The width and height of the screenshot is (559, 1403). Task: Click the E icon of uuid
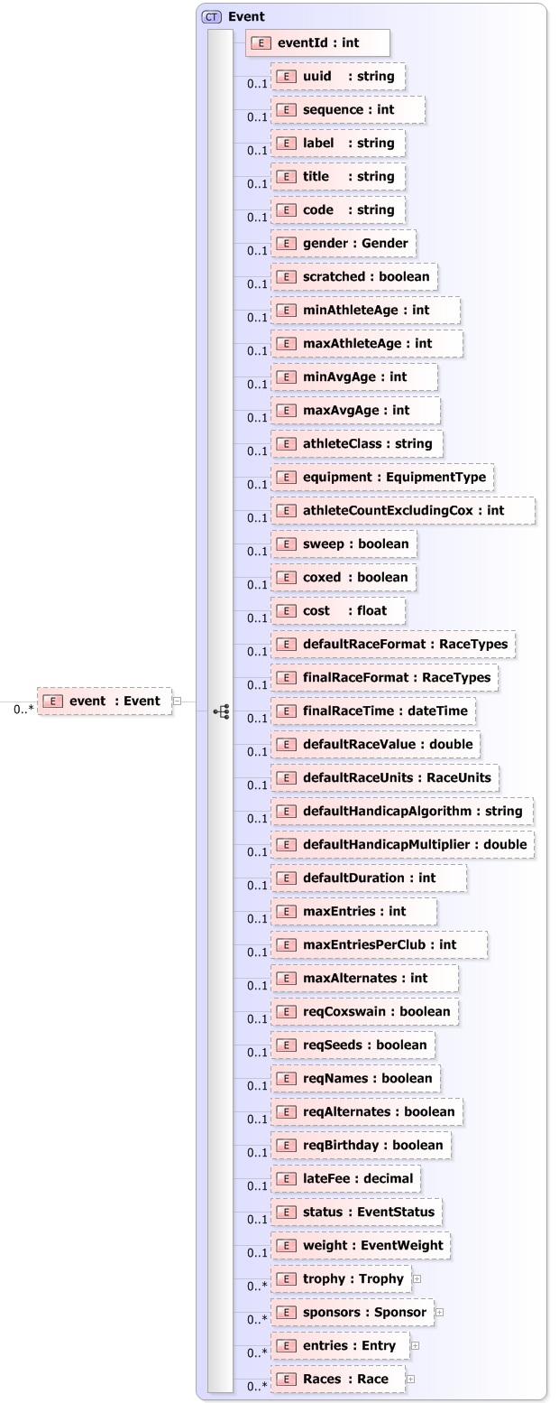point(286,76)
